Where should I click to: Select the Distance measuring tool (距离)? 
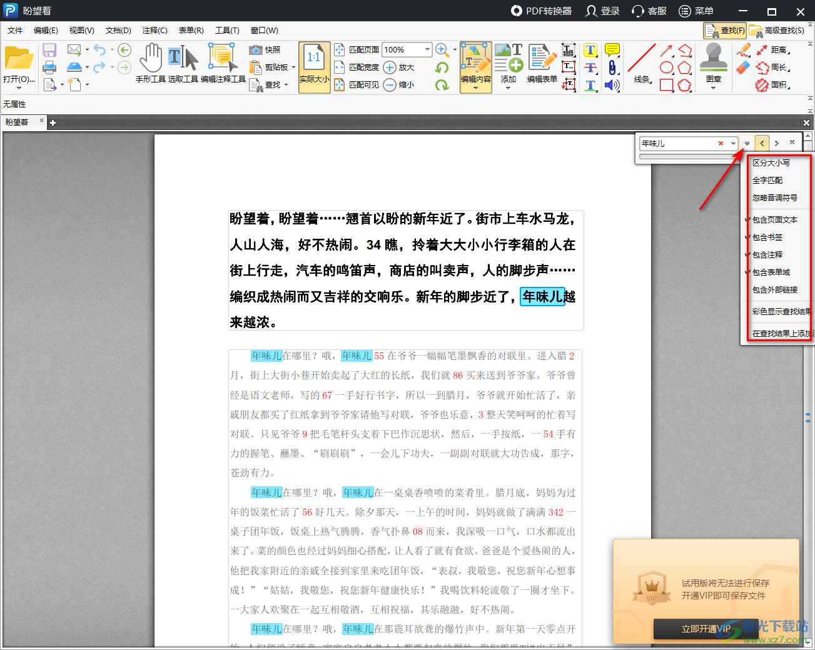point(772,50)
